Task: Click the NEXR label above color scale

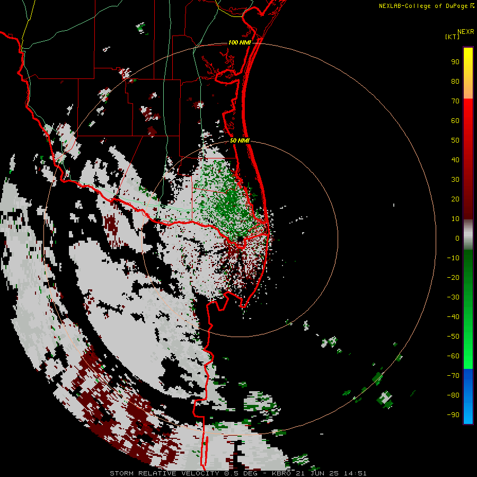Action: tap(465, 32)
